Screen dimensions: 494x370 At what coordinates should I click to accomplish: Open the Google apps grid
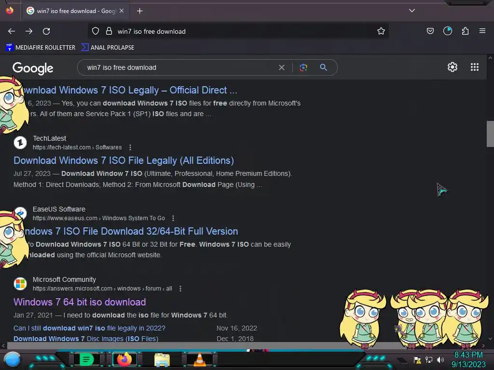coord(475,67)
